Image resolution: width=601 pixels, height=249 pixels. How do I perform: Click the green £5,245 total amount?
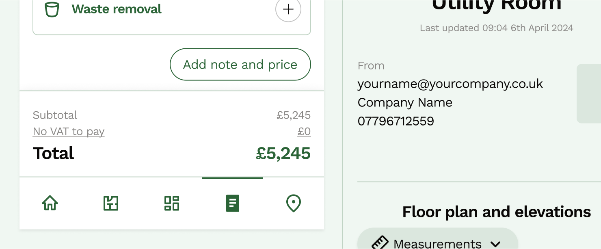[x=283, y=154]
